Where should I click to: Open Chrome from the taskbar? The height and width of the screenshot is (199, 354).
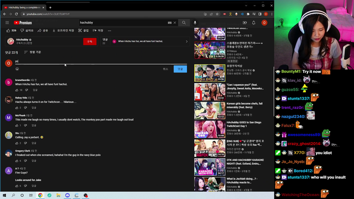pos(40,195)
